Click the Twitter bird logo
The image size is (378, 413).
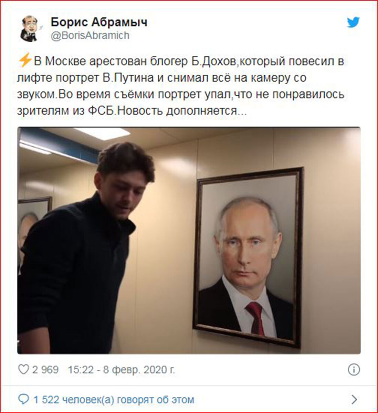pyautogui.click(x=353, y=23)
